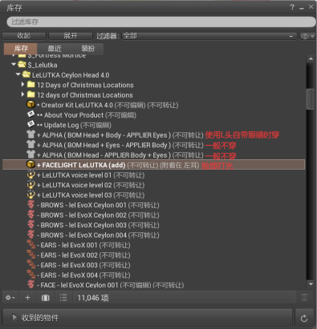
Task: Switch to the 装扮 tab
Action: tap(87, 49)
